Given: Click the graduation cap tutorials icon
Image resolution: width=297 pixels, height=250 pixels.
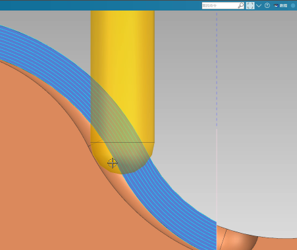Looking at the screenshot, I should click(276, 5).
